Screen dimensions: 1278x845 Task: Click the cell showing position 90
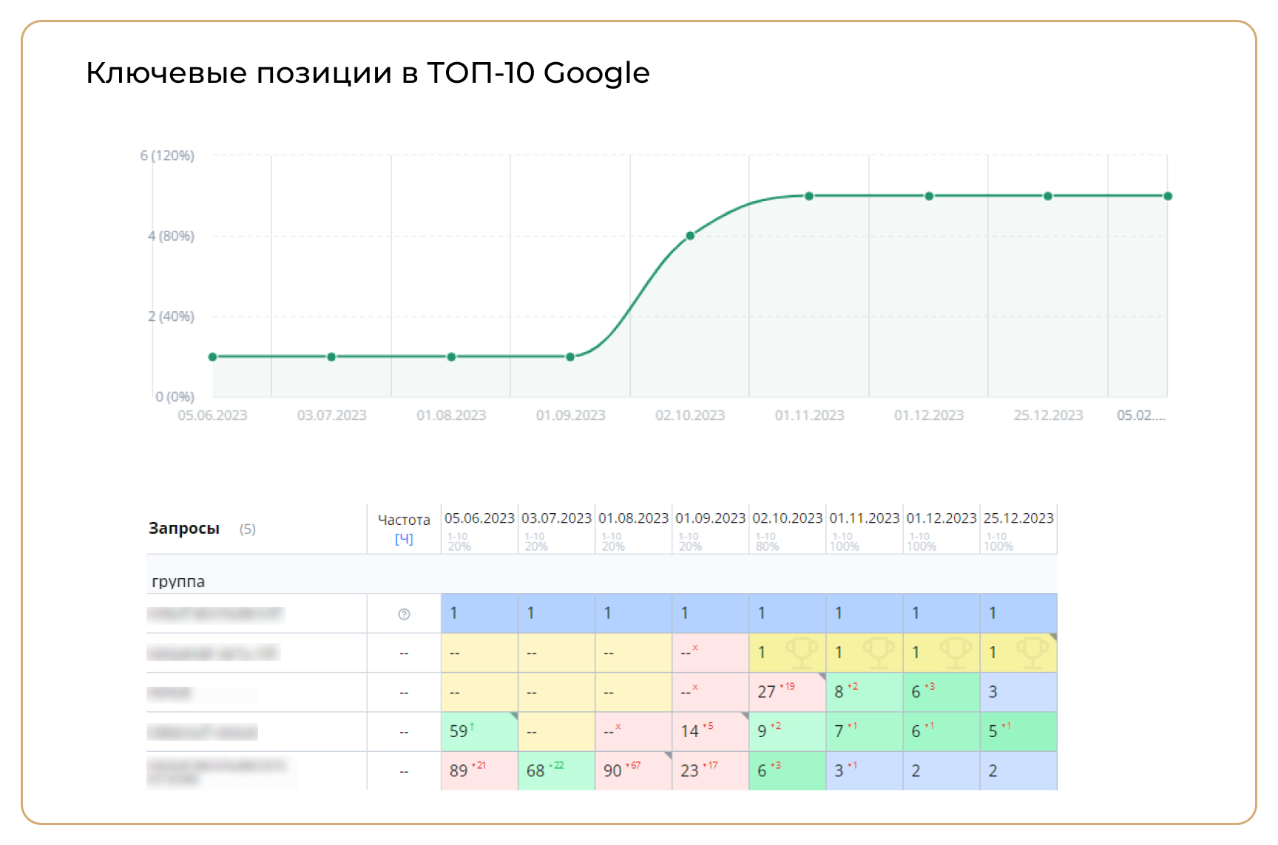[x=633, y=770]
